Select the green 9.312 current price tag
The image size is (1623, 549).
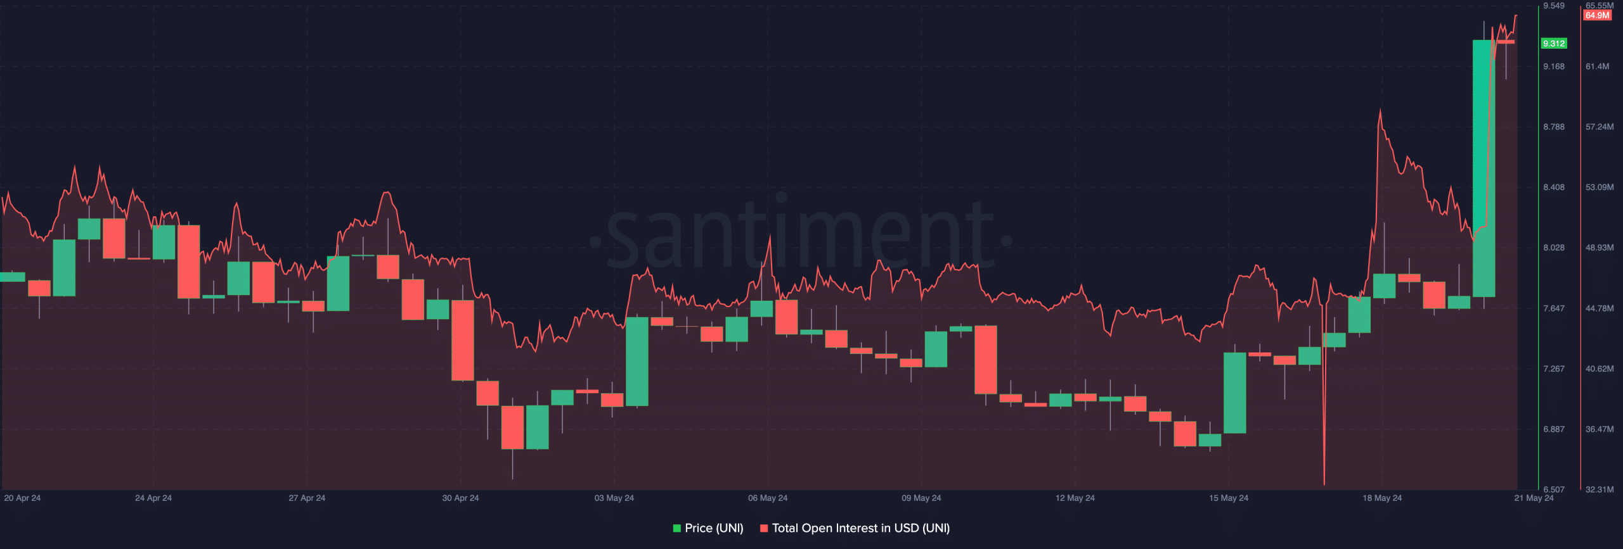pos(1553,43)
